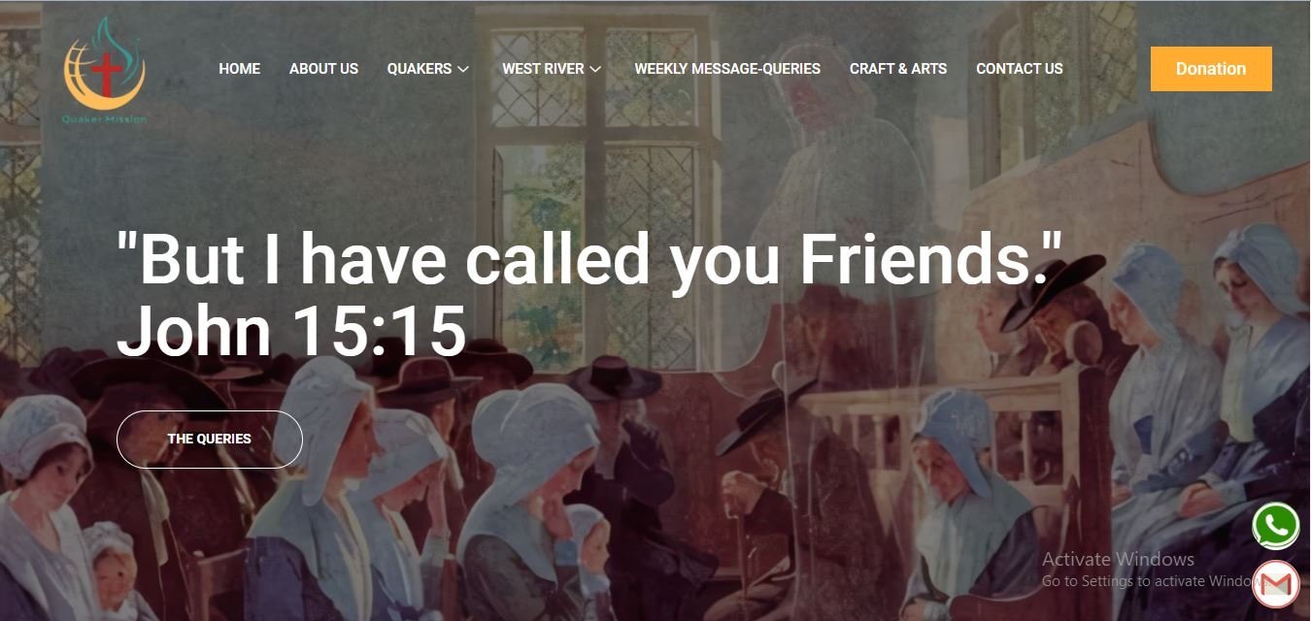This screenshot has height=621, width=1311.
Task: Click the John 15:15 verse reference
Action: click(x=291, y=331)
